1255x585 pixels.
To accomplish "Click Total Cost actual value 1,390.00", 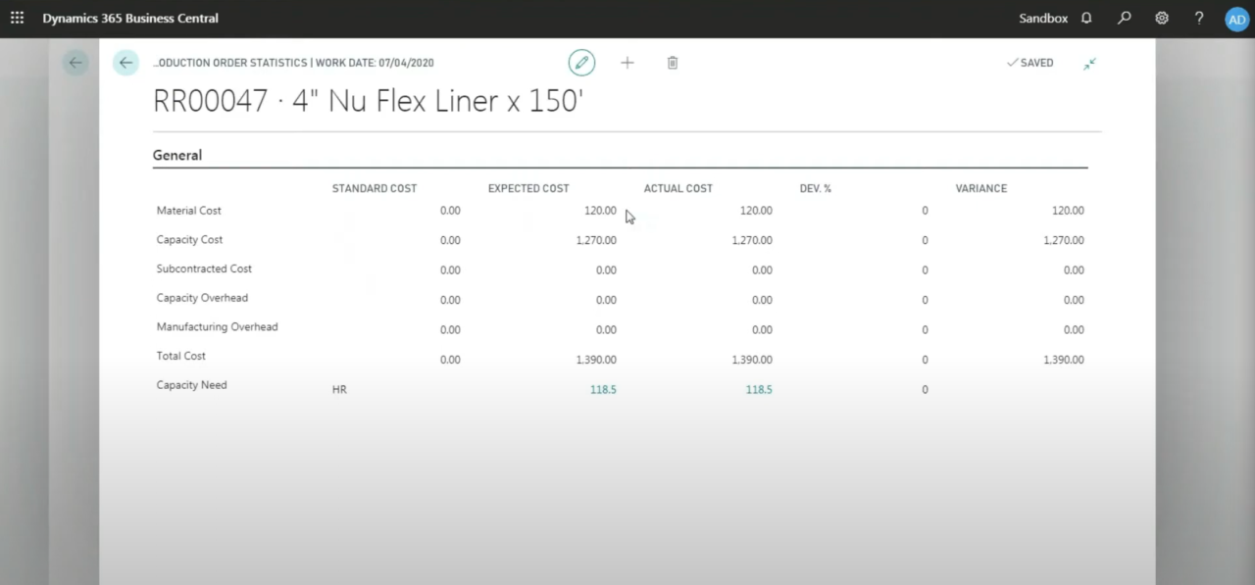I will tap(752, 360).
